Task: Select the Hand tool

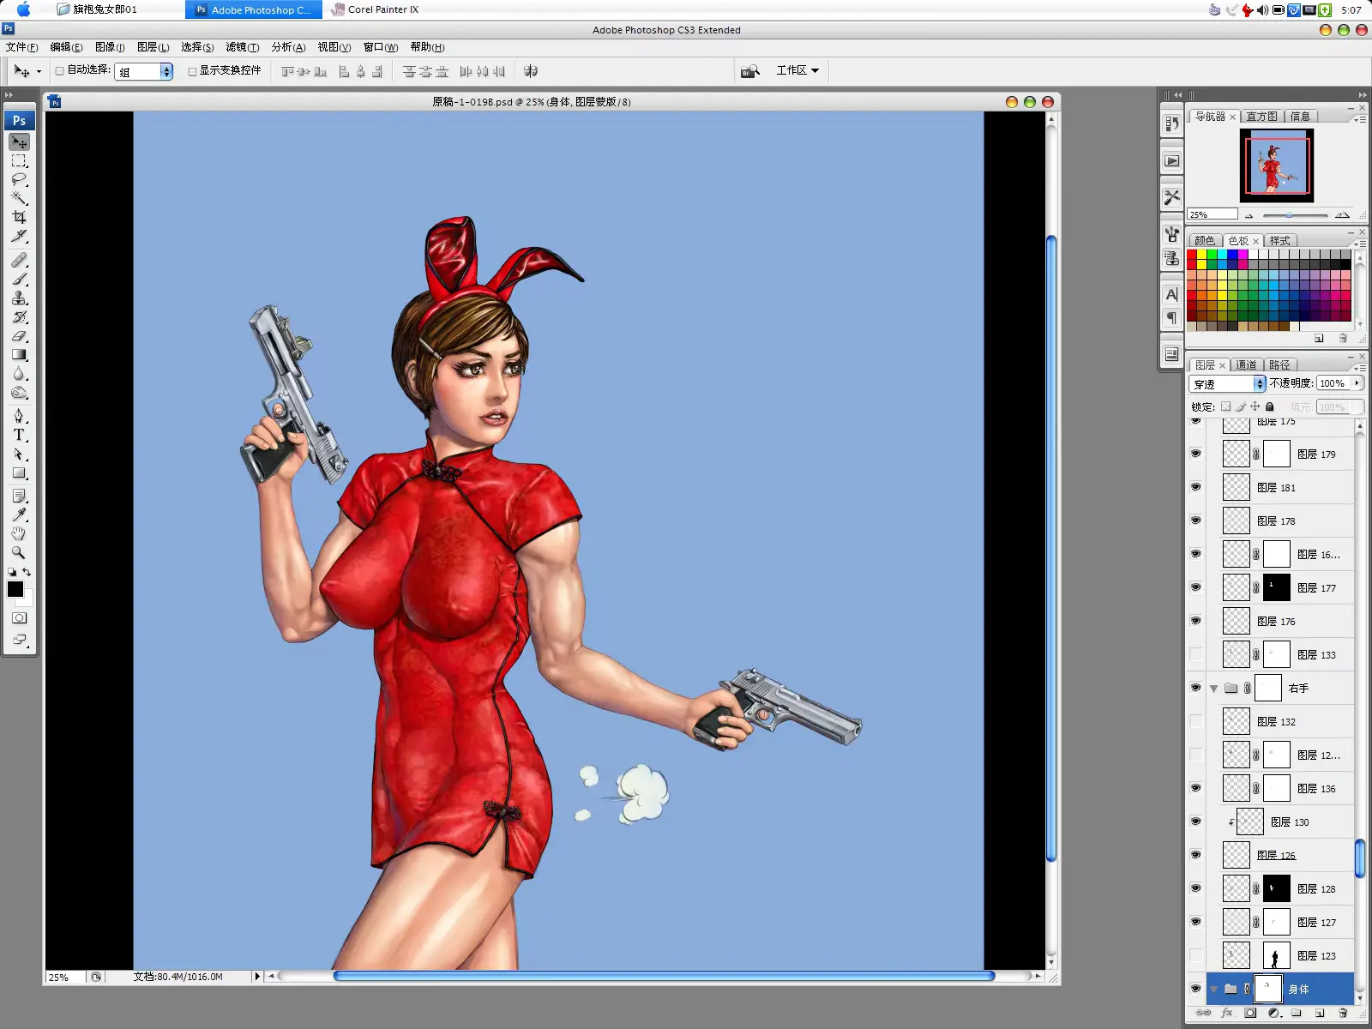Action: 19,533
